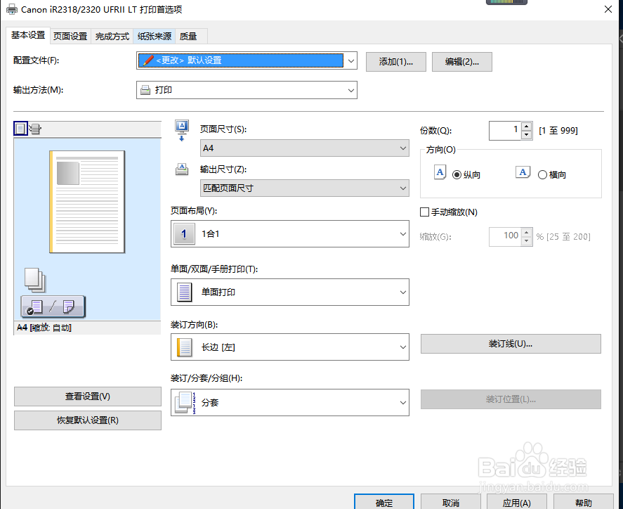
Task: Increase copies with the up arrow
Action: (x=527, y=127)
